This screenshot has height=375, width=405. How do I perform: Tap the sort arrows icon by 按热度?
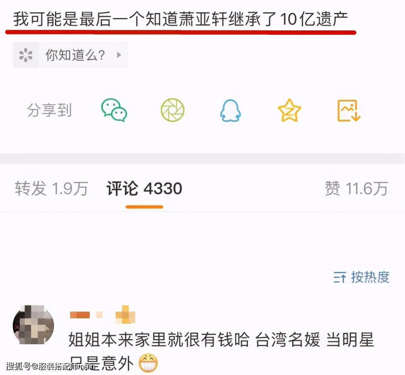(x=340, y=278)
